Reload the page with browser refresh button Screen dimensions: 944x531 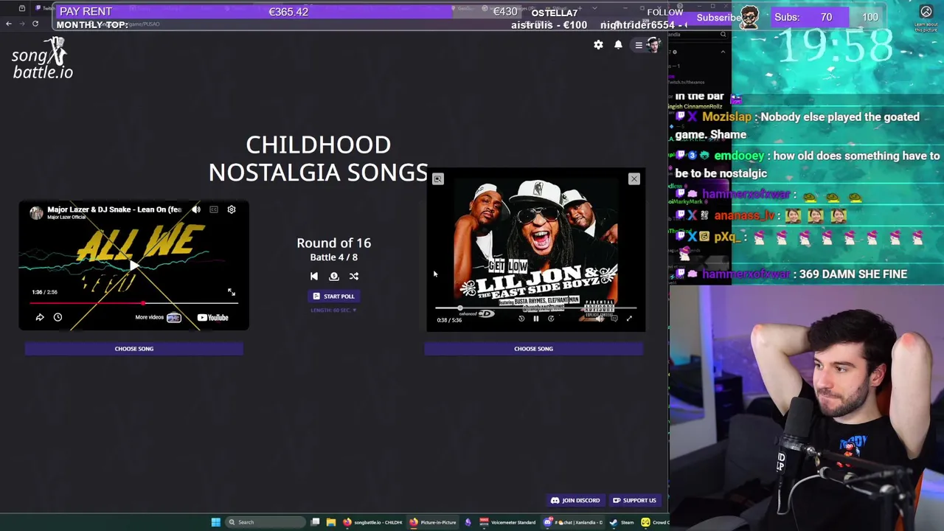coord(35,24)
